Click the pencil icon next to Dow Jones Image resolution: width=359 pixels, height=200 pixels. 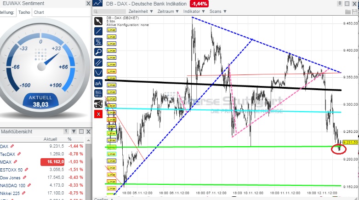(x=24, y=177)
